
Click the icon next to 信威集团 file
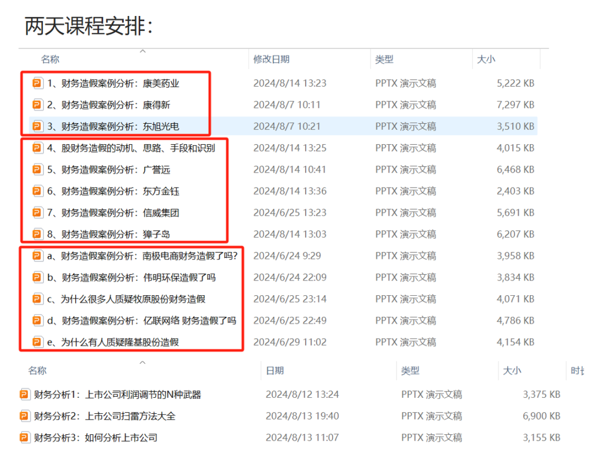[x=37, y=213]
